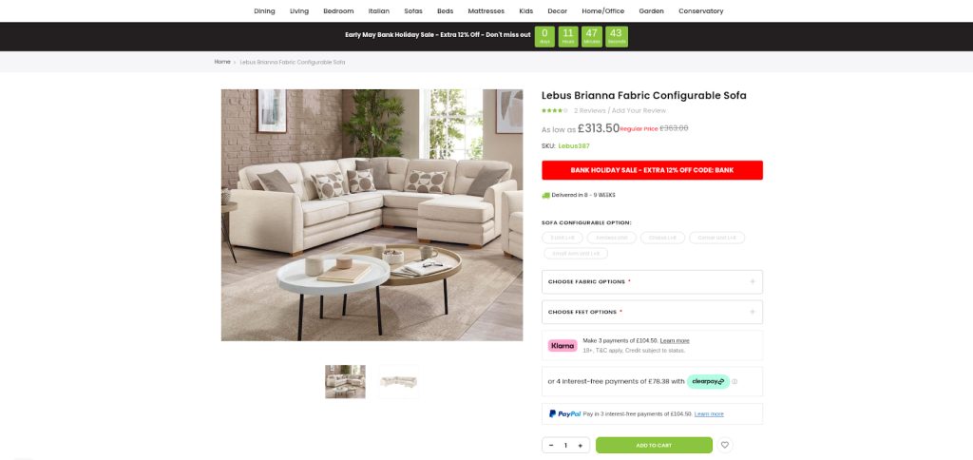The image size is (973, 460).
Task: Open the Sofas menu
Action: coord(413,11)
